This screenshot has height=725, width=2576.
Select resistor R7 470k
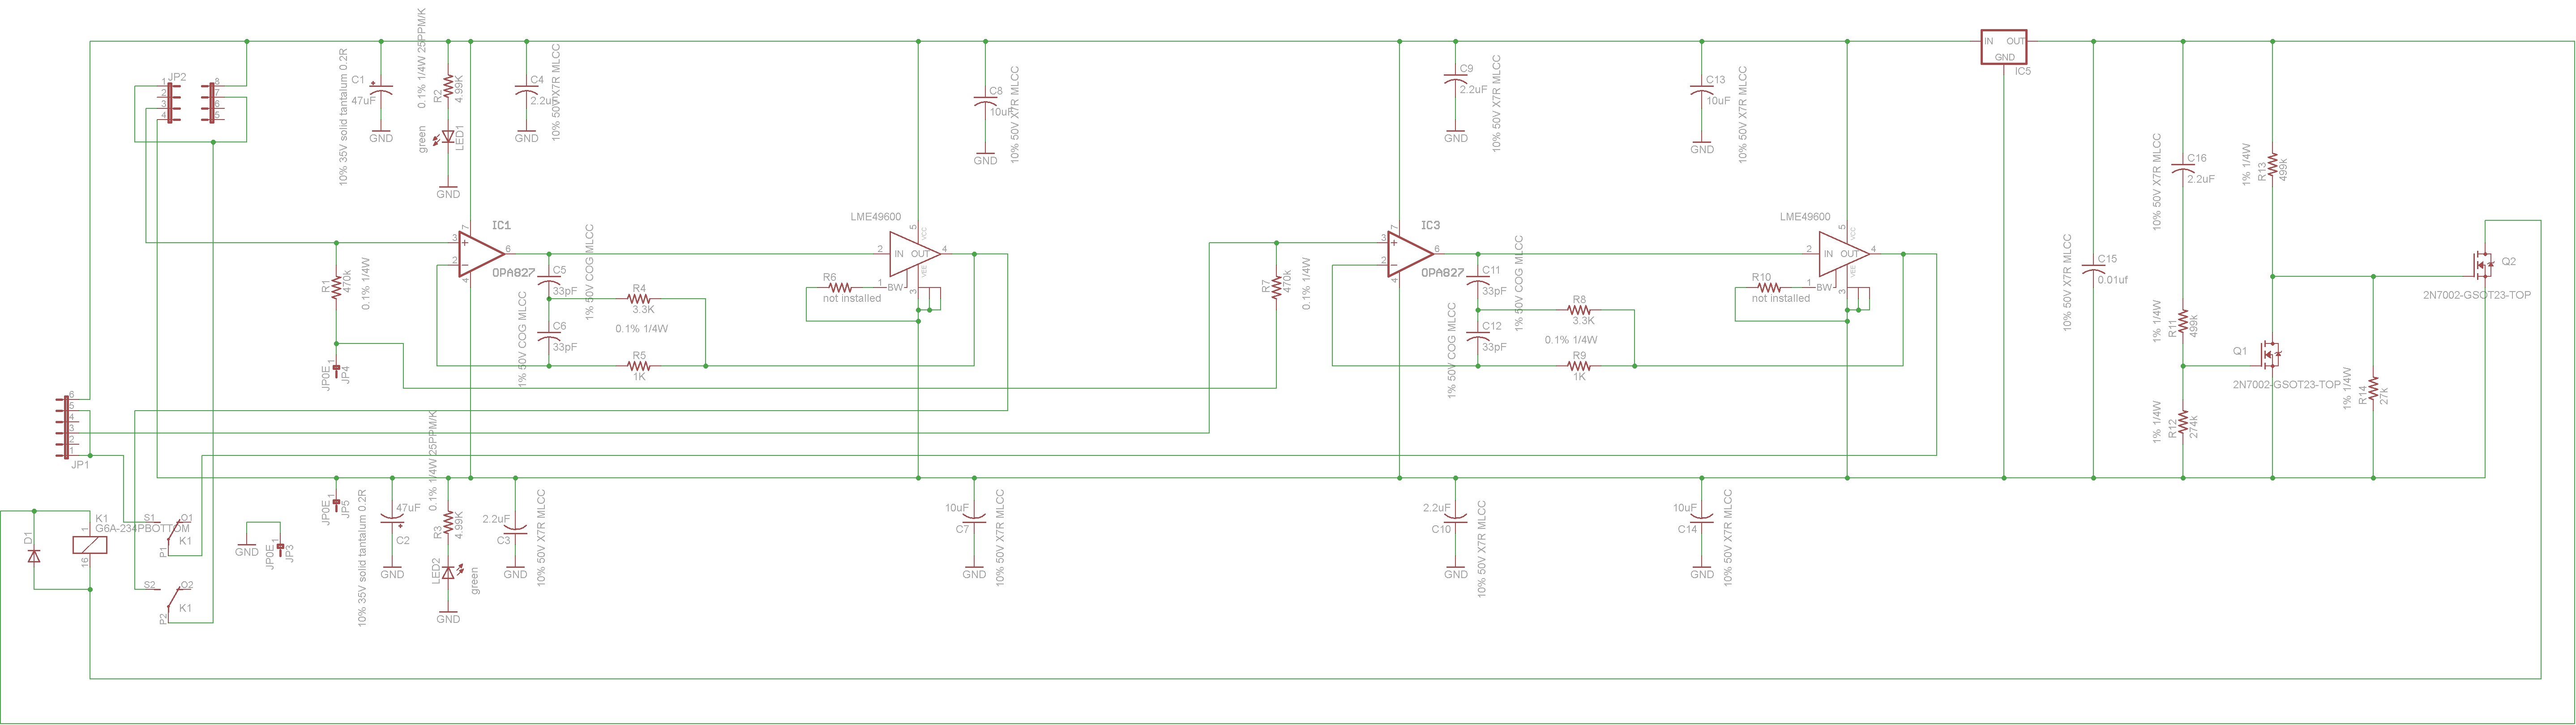pos(1276,288)
